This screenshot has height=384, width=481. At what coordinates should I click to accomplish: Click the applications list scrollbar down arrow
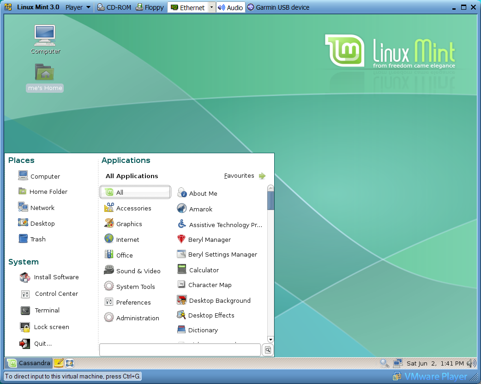click(x=271, y=340)
